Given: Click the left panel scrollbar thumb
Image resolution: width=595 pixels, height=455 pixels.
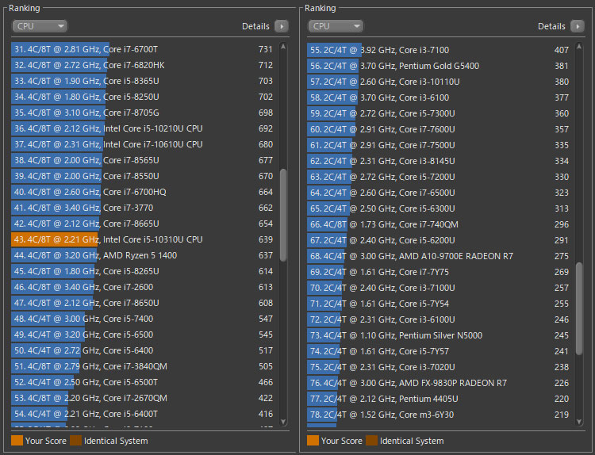Looking at the screenshot, I should [283, 214].
